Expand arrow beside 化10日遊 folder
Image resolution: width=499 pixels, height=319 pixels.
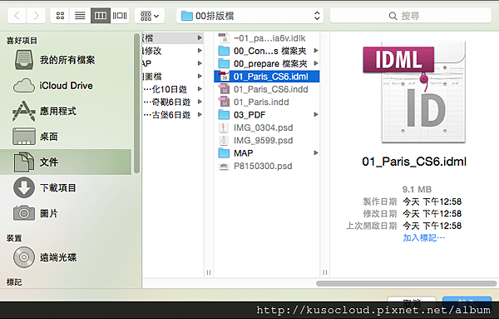click(200, 89)
